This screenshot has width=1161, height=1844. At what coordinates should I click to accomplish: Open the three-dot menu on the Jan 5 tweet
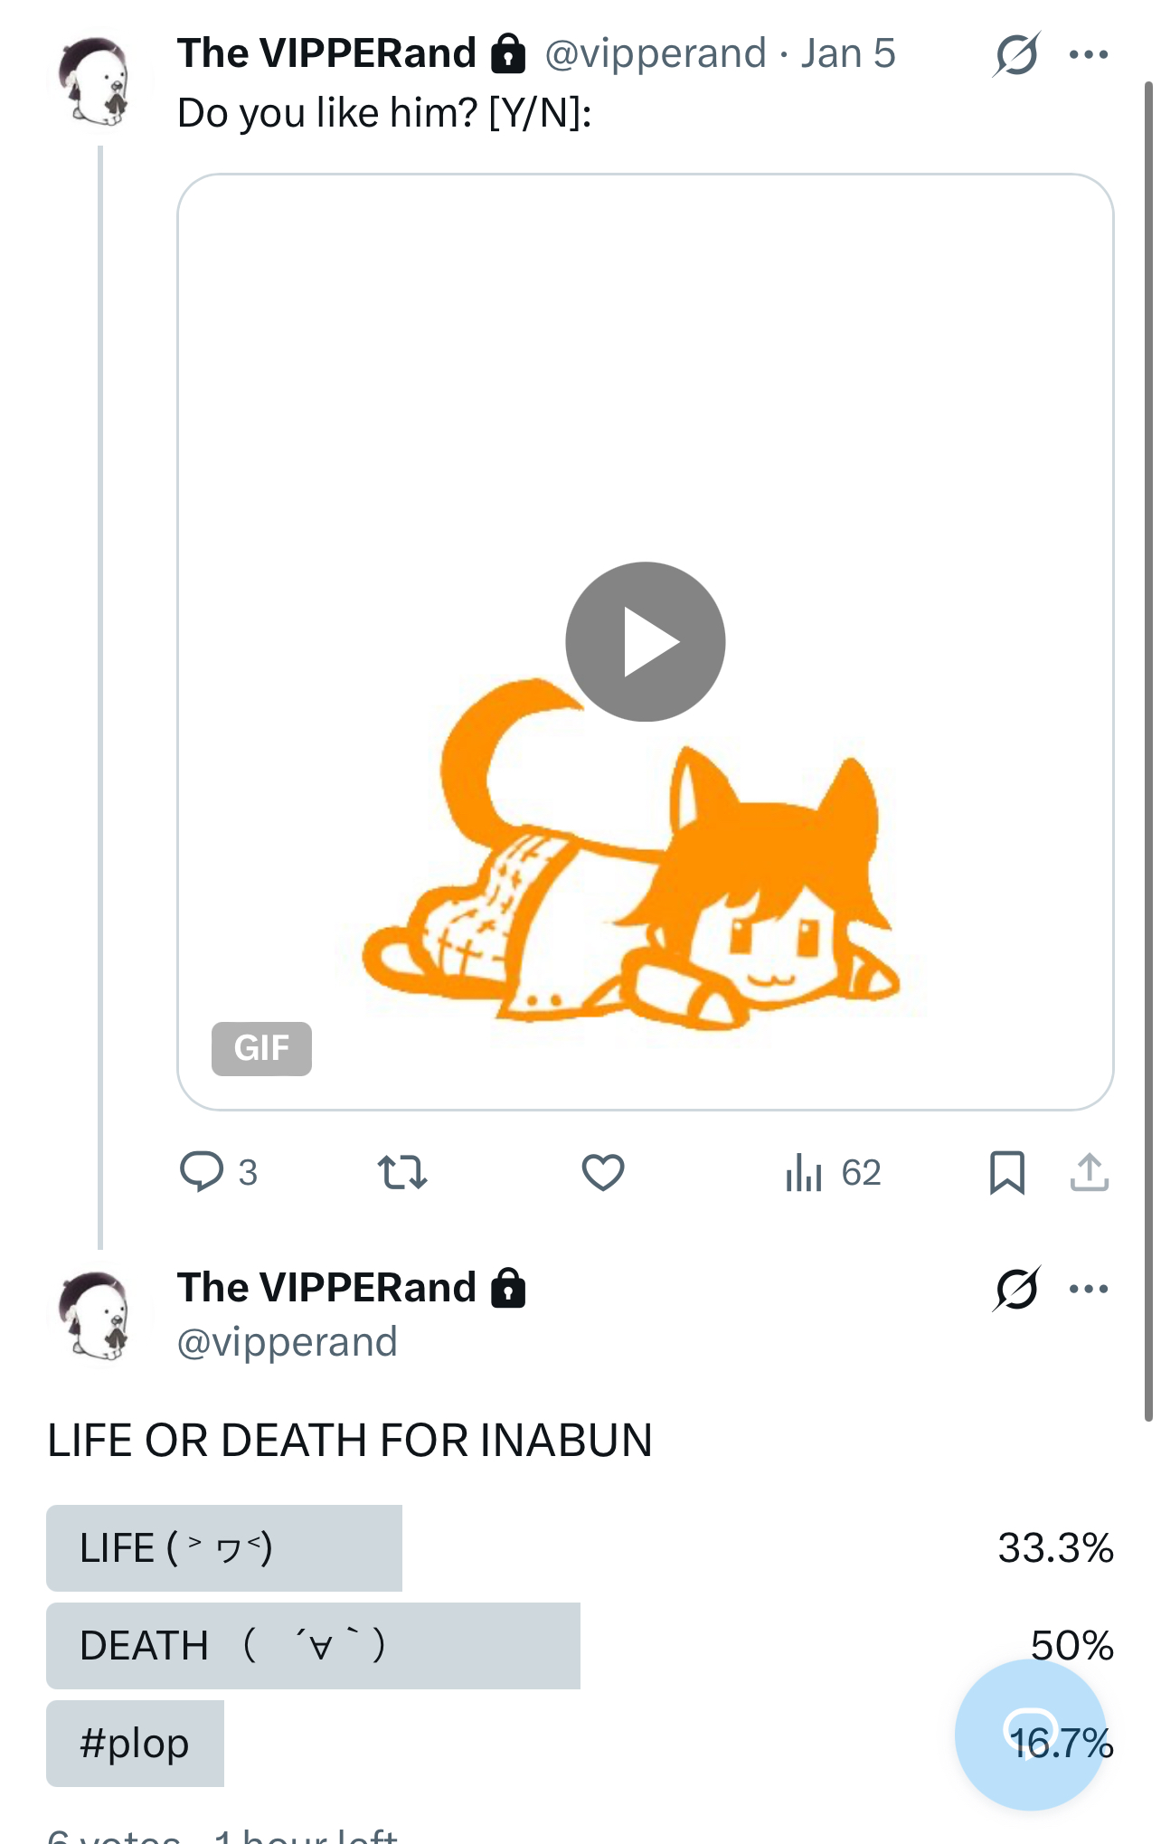pyautogui.click(x=1088, y=54)
